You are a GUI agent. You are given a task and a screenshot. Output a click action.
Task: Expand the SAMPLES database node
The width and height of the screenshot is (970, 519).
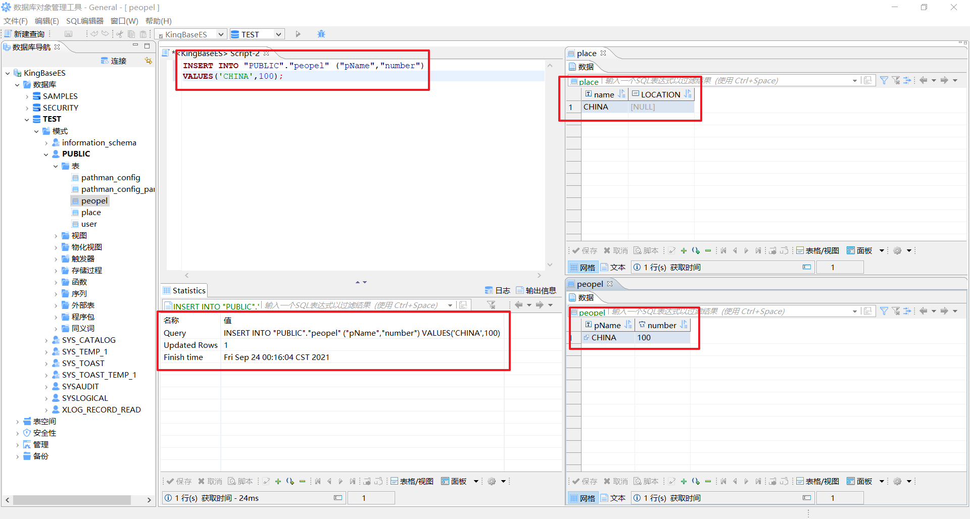click(x=27, y=96)
